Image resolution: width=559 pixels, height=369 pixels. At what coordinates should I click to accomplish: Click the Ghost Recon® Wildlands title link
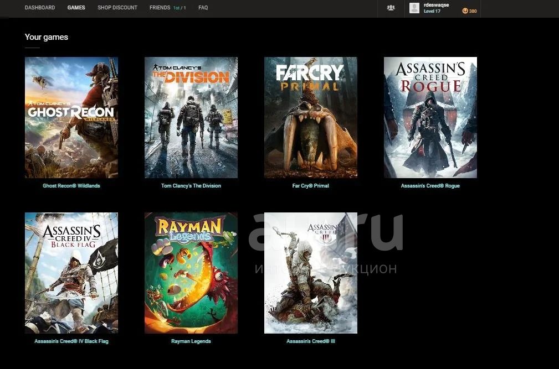click(71, 186)
